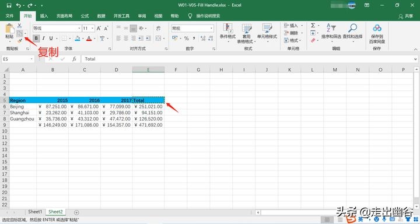Viewport: 420px width, 224px height.
Task: Click the Insert cells button
Action: pyautogui.click(x=293, y=26)
